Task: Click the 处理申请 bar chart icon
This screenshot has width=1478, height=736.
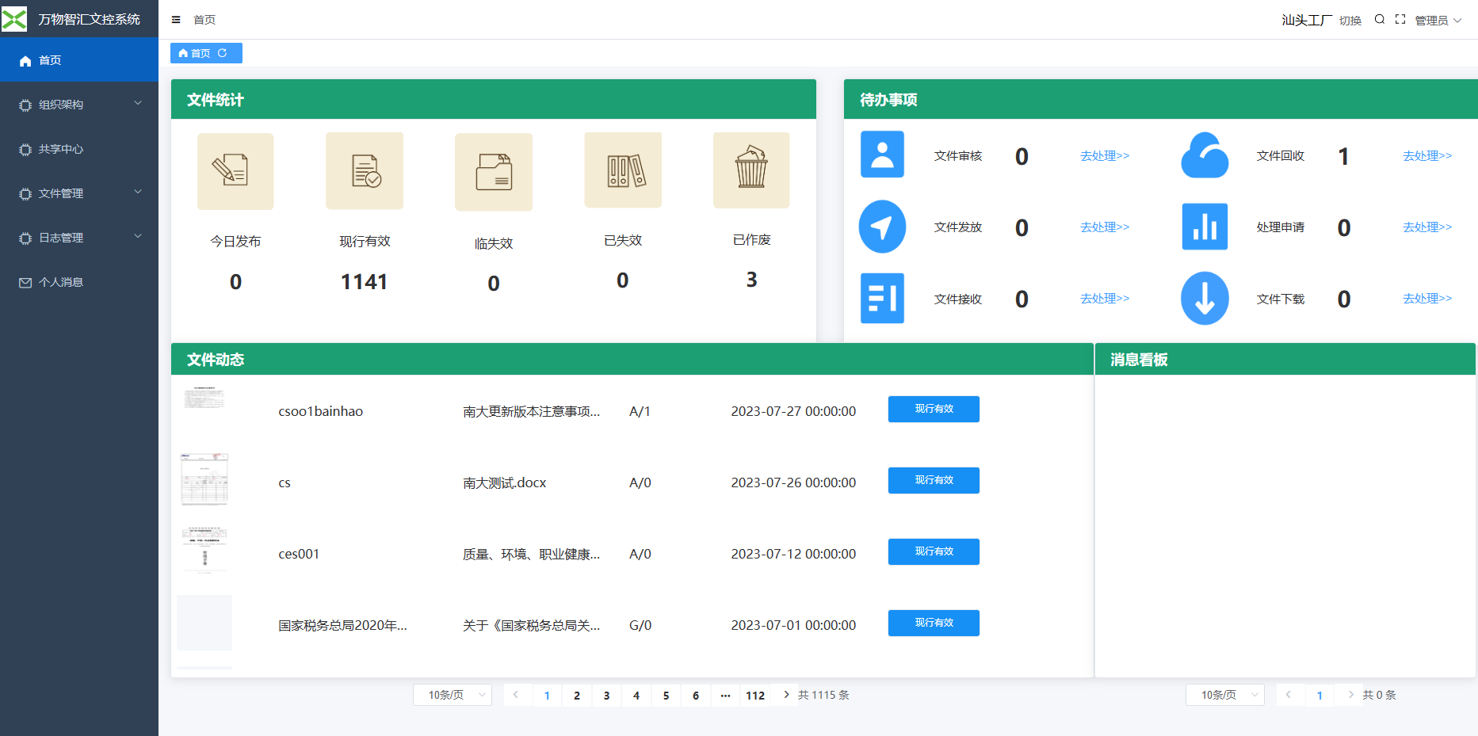Action: coord(1205,227)
